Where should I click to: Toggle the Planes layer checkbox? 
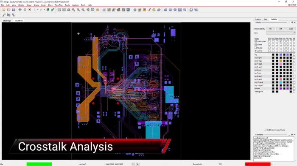click(255, 44)
